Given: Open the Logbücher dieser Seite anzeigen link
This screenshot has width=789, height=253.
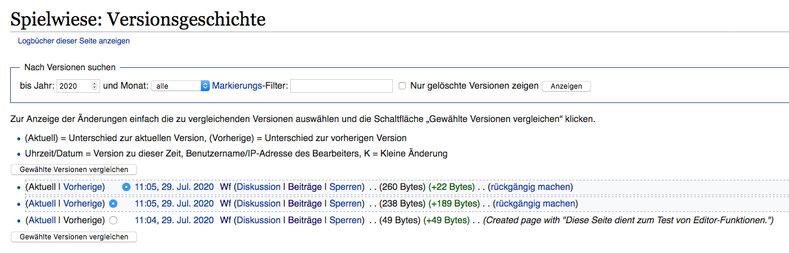Looking at the screenshot, I should click(73, 41).
